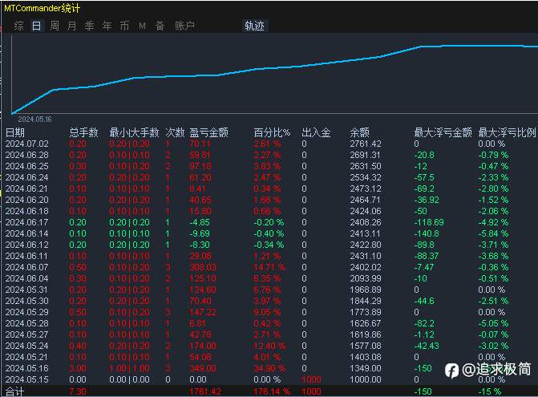Open the 周 weekly tab
Viewport: 538px width, 397px height.
click(x=55, y=26)
